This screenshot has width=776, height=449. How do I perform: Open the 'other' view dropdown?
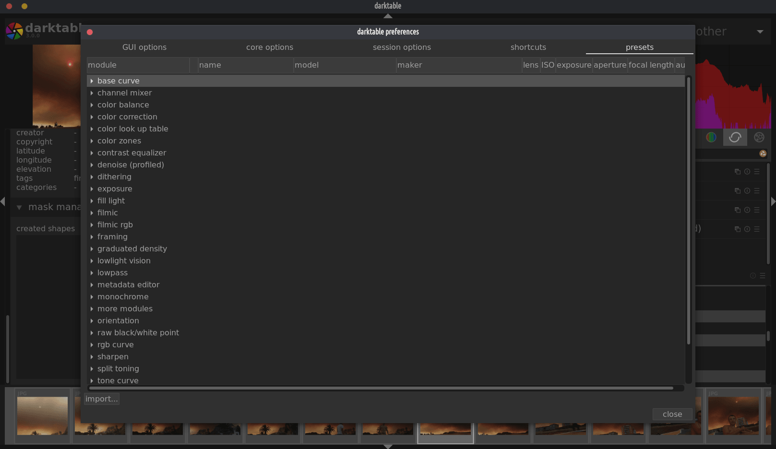[760, 32]
